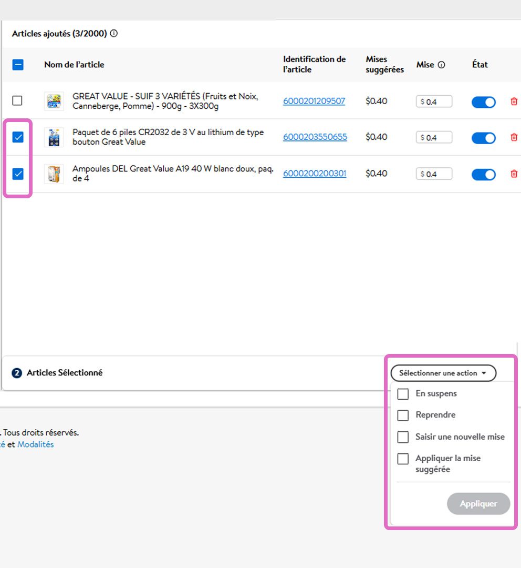
Task: Open thumbnail of SUIF 3 VARIÉTÉS product
Action: click(54, 101)
